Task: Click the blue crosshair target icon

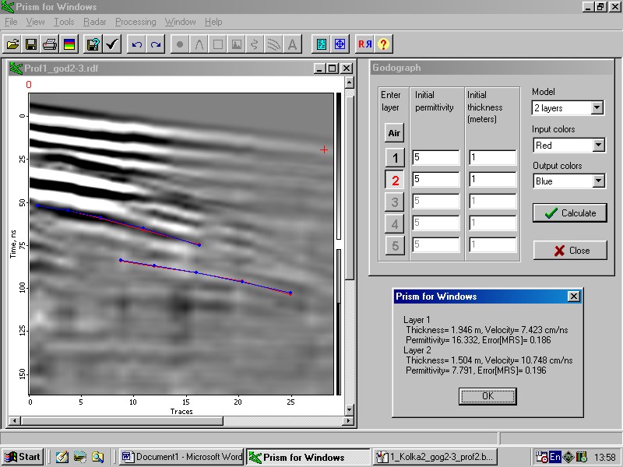Action: coord(340,44)
